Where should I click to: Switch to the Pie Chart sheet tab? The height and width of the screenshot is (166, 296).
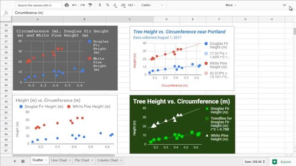coord(82,160)
